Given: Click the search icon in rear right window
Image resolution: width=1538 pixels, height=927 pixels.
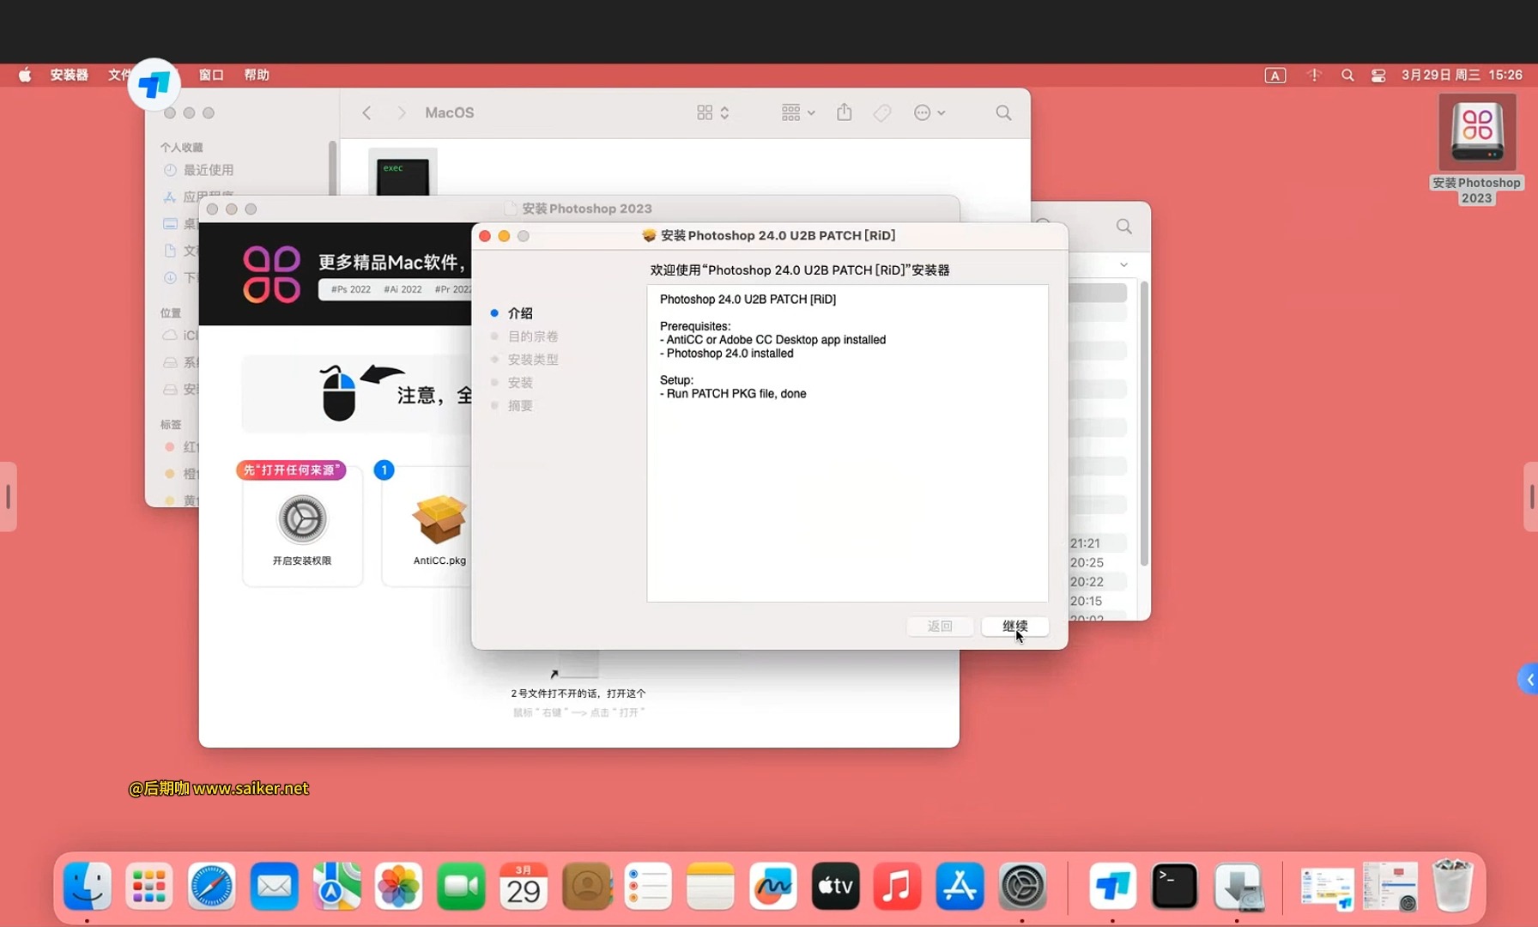Looking at the screenshot, I should [1123, 227].
